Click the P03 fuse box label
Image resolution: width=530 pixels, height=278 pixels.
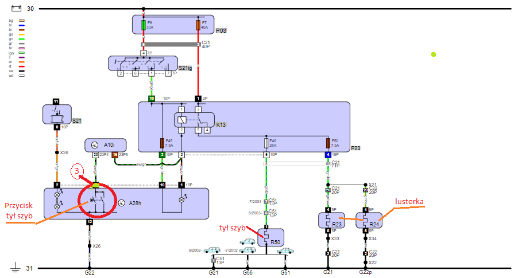pyautogui.click(x=221, y=30)
